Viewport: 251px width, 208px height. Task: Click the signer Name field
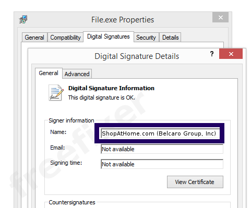pos(160,133)
